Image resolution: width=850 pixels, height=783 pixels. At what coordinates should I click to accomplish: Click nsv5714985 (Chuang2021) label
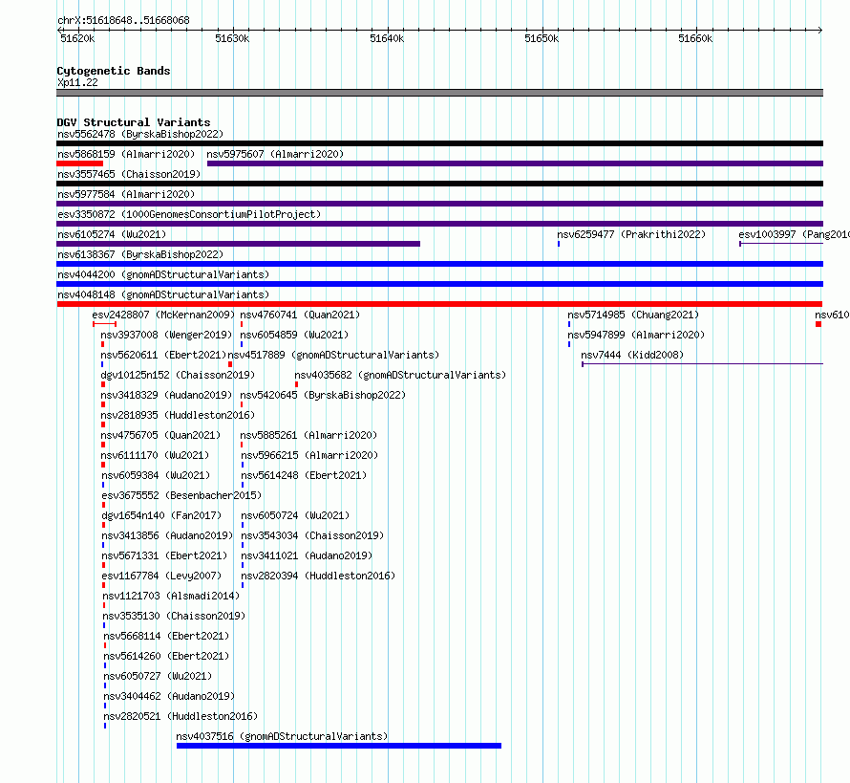tap(633, 315)
